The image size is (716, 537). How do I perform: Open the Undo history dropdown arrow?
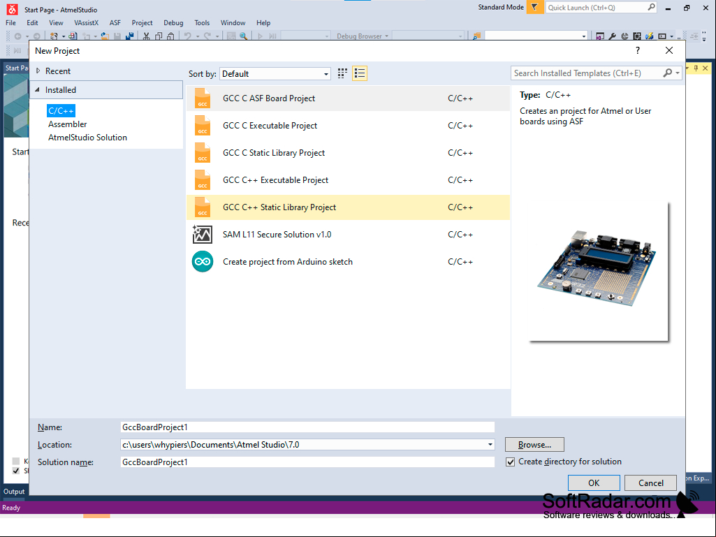point(197,36)
